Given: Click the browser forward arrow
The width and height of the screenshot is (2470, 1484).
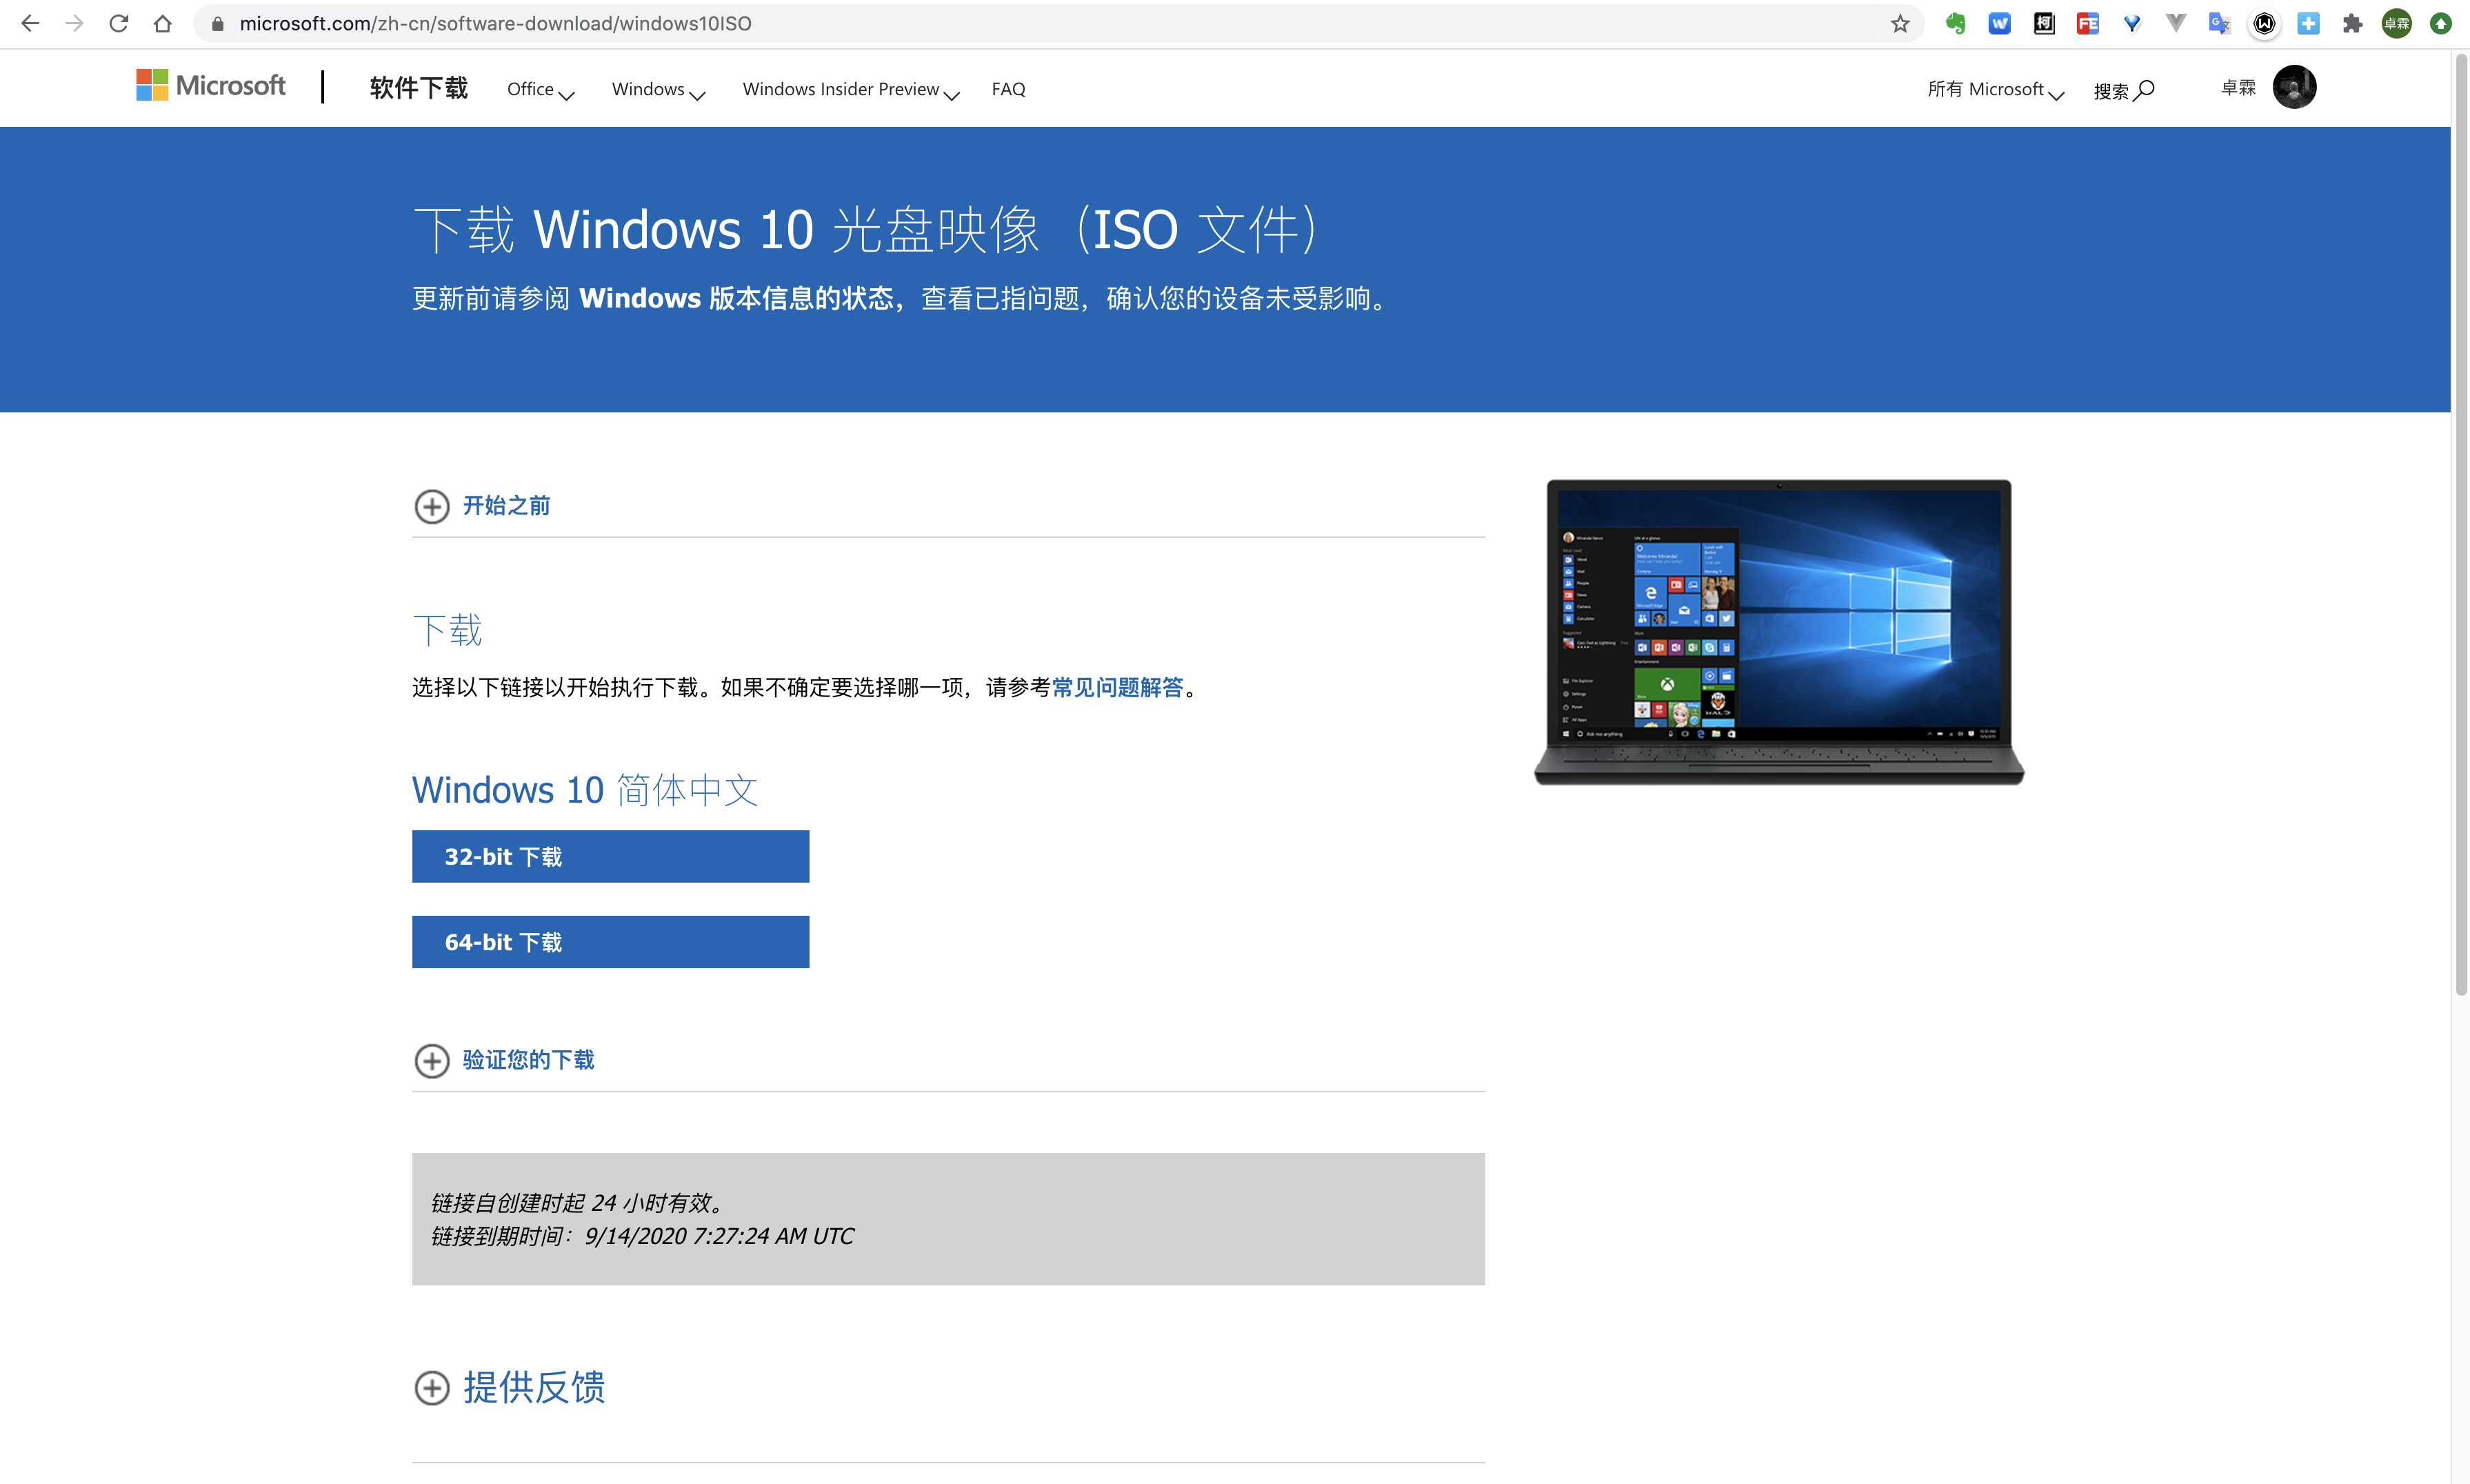Looking at the screenshot, I should 74,23.
